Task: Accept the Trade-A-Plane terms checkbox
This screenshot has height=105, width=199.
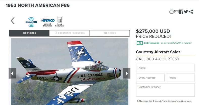Action: [138, 101]
